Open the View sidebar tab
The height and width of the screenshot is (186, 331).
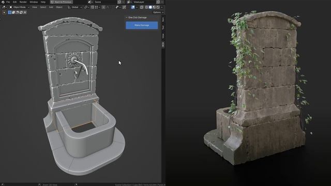(x=163, y=36)
